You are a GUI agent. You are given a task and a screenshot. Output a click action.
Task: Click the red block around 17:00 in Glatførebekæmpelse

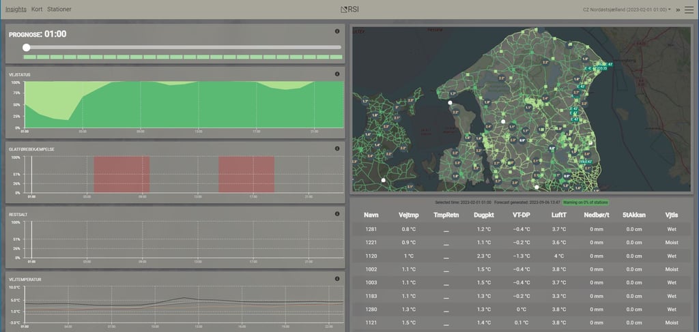[246, 175]
